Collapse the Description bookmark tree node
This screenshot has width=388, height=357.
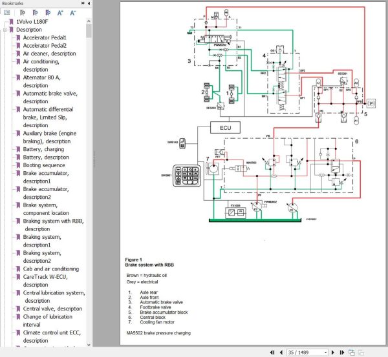coord(5,30)
